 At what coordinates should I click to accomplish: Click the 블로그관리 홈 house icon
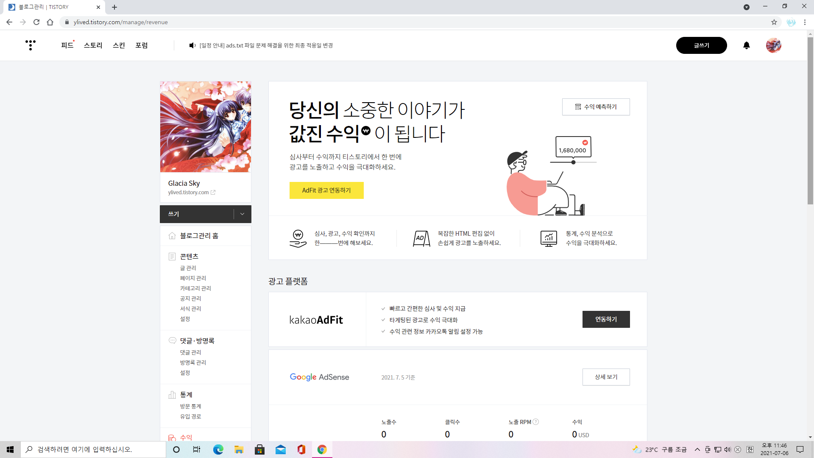coord(172,236)
